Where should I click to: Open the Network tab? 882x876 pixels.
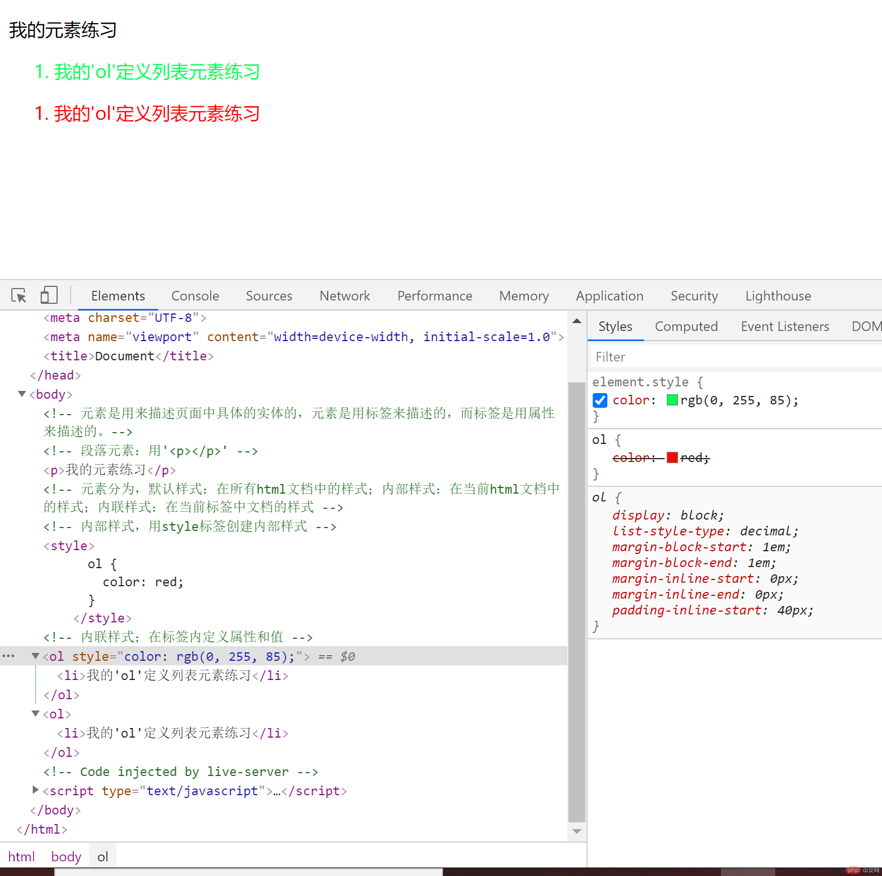[x=345, y=295]
